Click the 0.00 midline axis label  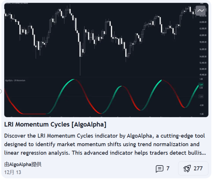pyautogui.click(x=201, y=96)
